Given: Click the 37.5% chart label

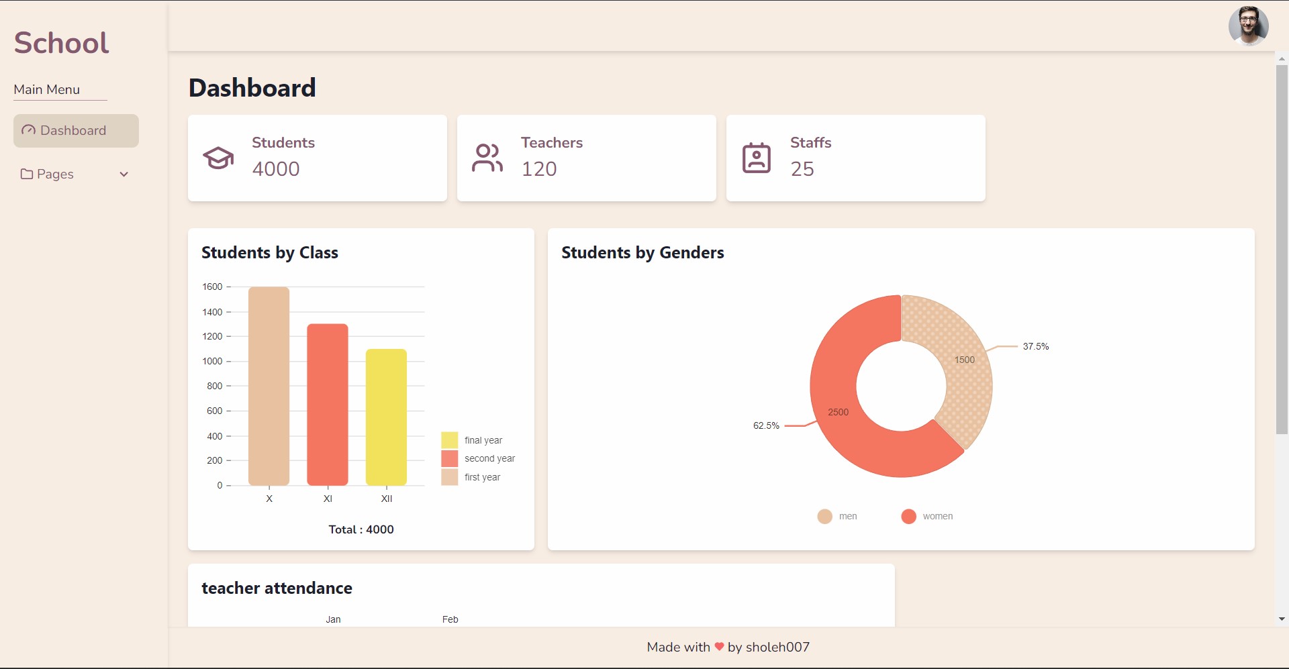Looking at the screenshot, I should pos(1035,346).
